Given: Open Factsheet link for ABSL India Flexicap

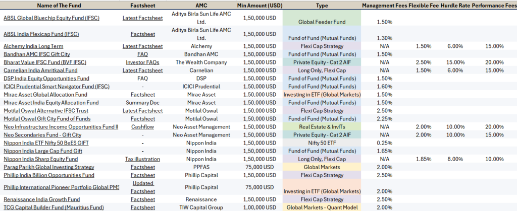Looking at the screenshot, I should (142, 34).
